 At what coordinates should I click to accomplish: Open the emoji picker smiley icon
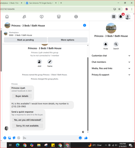[80, 138]
